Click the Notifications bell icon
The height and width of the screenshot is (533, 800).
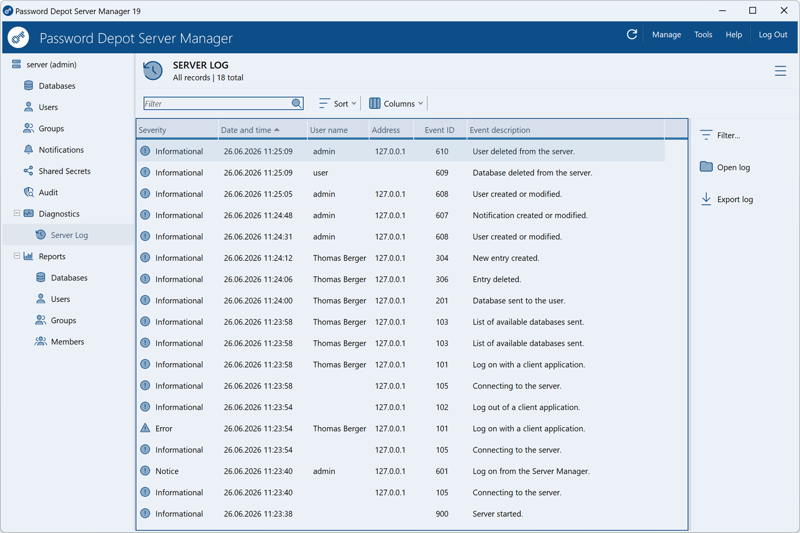point(28,149)
